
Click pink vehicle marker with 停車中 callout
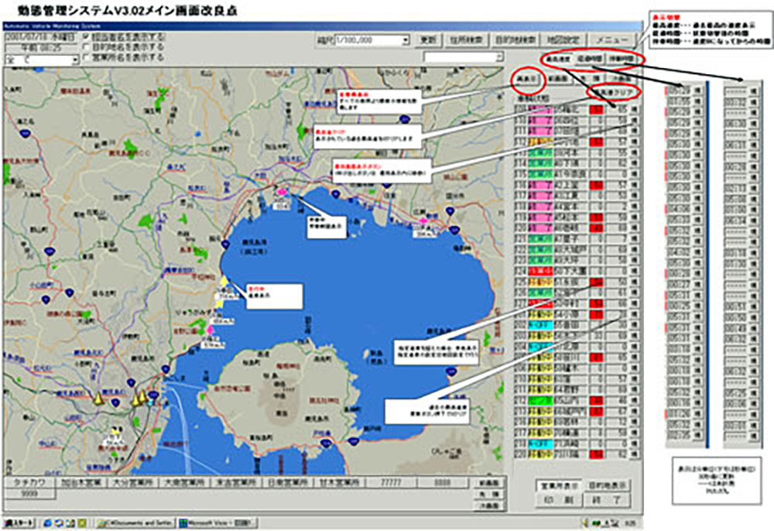283,193
